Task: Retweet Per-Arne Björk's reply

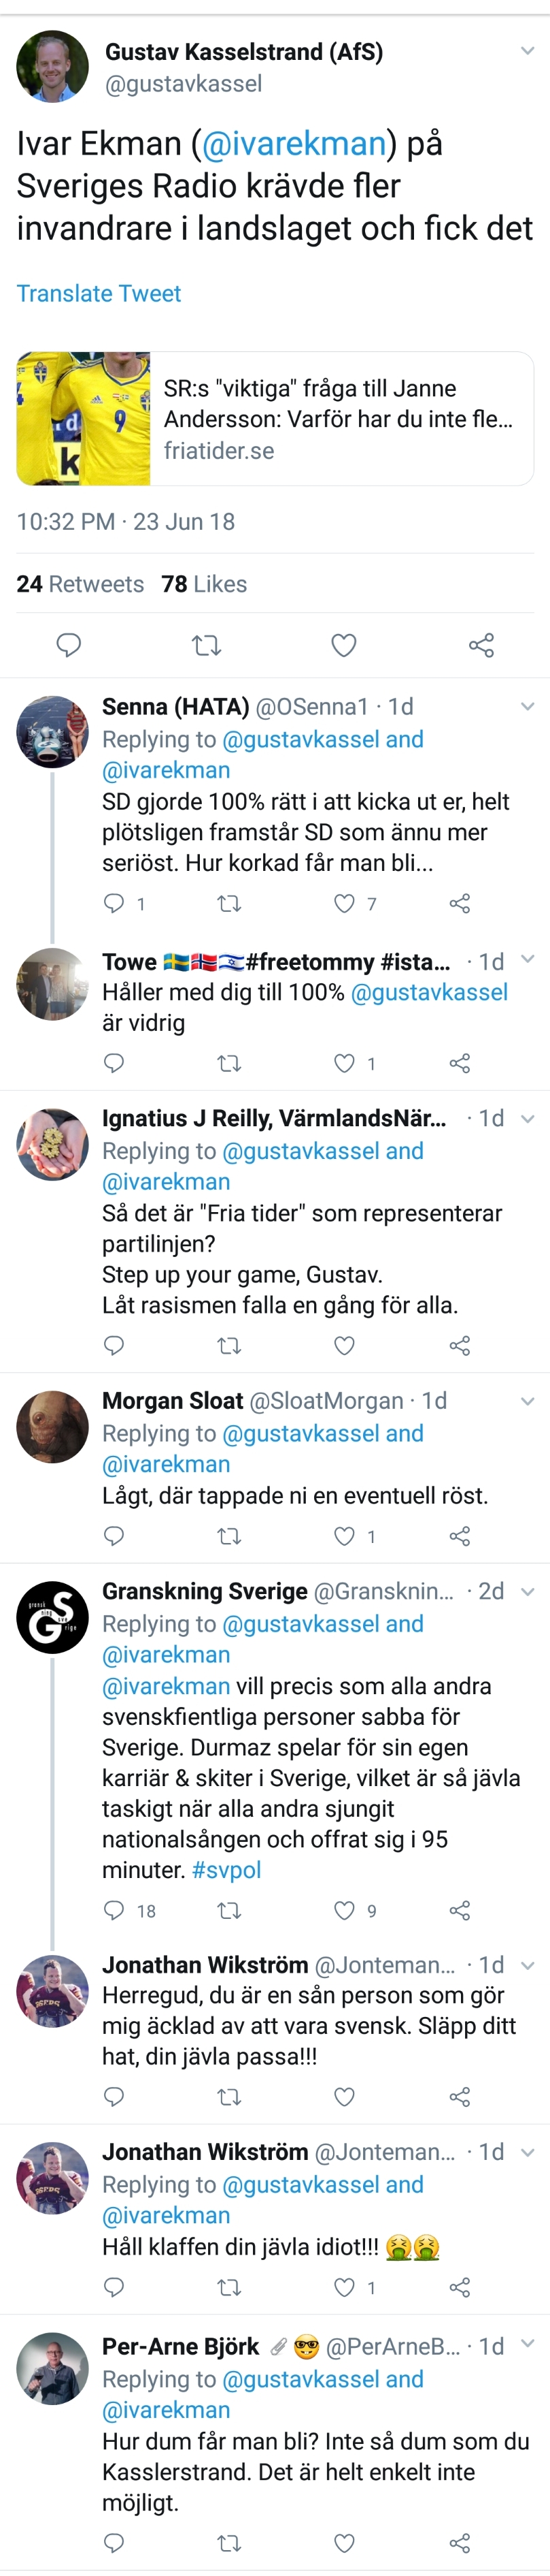Action: (x=230, y=2542)
